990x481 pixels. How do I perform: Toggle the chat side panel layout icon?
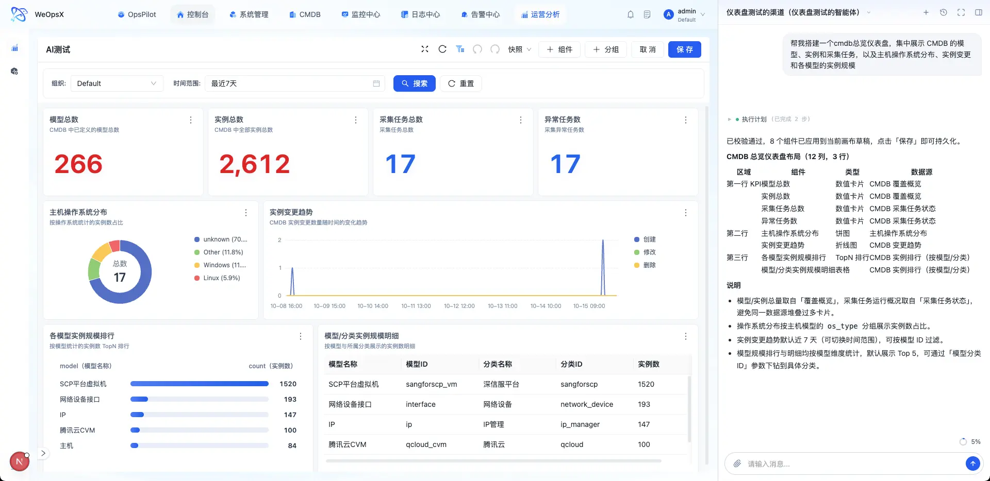click(x=979, y=12)
